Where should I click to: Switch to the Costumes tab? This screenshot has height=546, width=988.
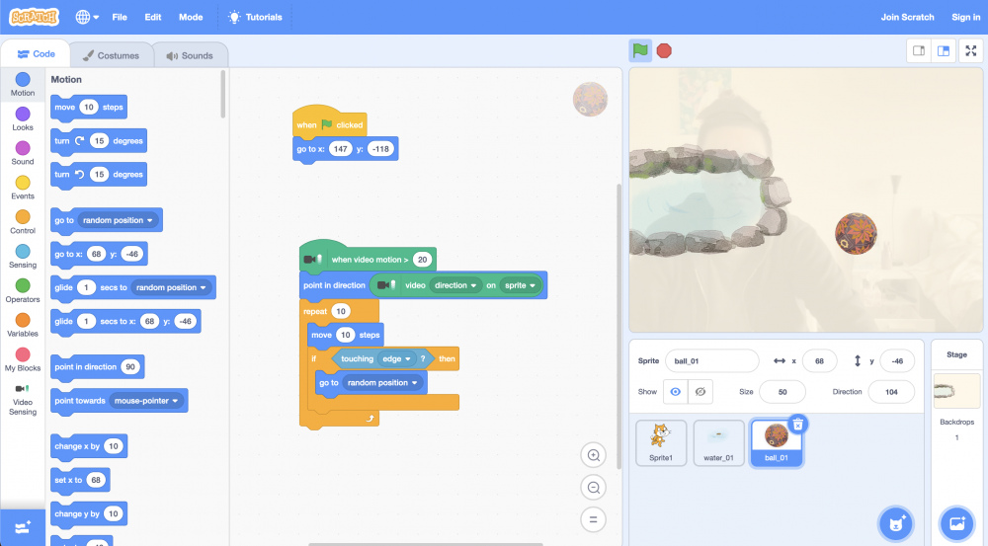click(111, 55)
